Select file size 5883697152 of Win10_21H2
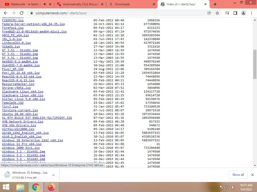Image resolution: width=257 pixels, height=192 pixels. (151, 133)
